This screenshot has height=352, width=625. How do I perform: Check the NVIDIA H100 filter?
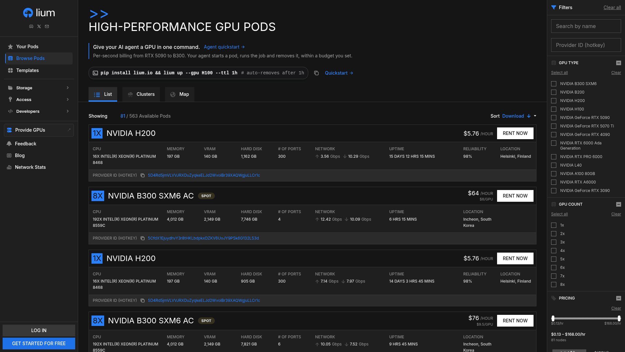click(x=554, y=109)
